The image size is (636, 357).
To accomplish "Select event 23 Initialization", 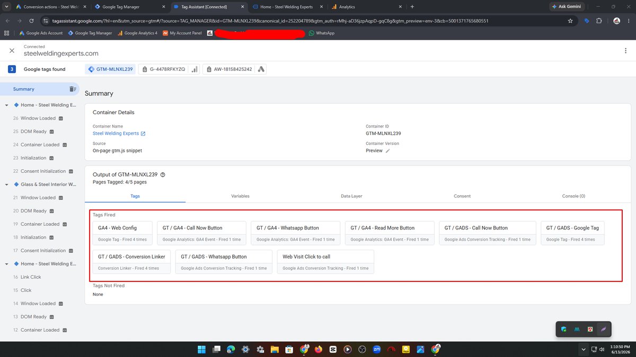I will pyautogui.click(x=33, y=158).
